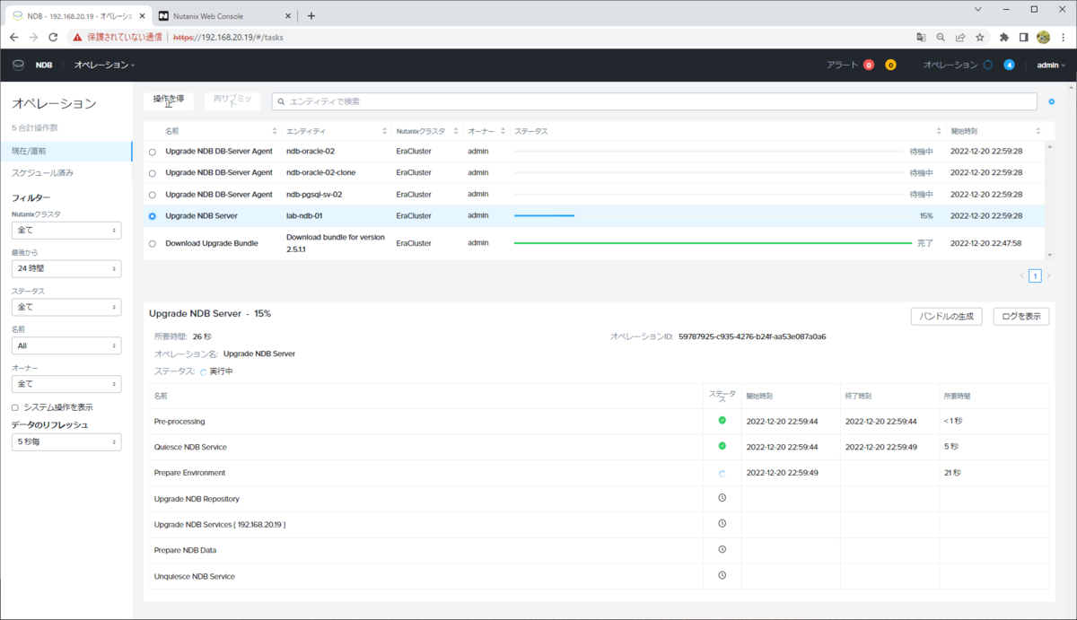Open the 5 秒毎 refresh interval dropdown
Image resolution: width=1077 pixels, height=620 pixels.
tap(66, 441)
